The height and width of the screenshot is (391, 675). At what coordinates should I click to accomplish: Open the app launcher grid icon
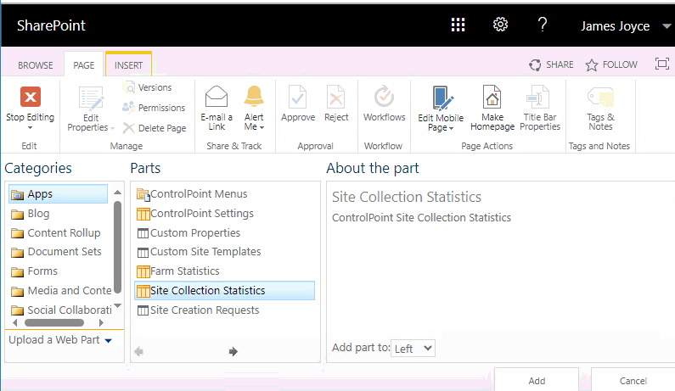click(x=458, y=25)
